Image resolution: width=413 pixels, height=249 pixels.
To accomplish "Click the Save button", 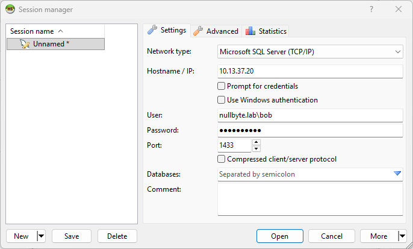I will coord(72,236).
